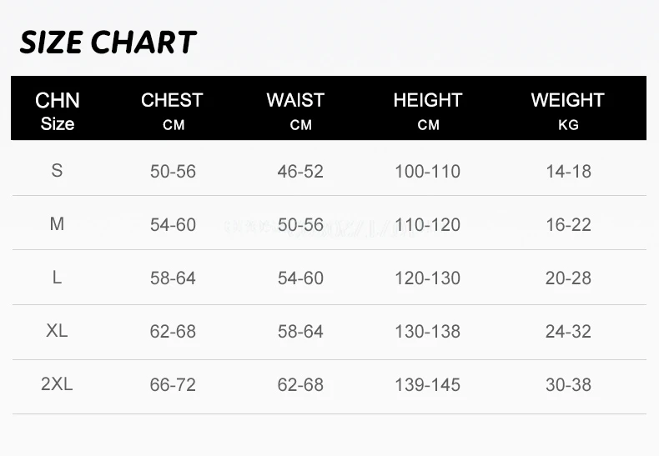Image resolution: width=659 pixels, height=456 pixels.
Task: Click the SIZE CHART title
Action: pos(108,42)
